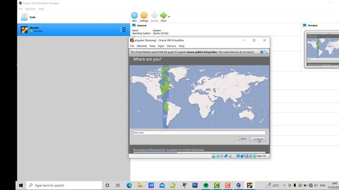Click the hard disk activity status icon
Viewport: 339px width, 190px height.
[213, 156]
